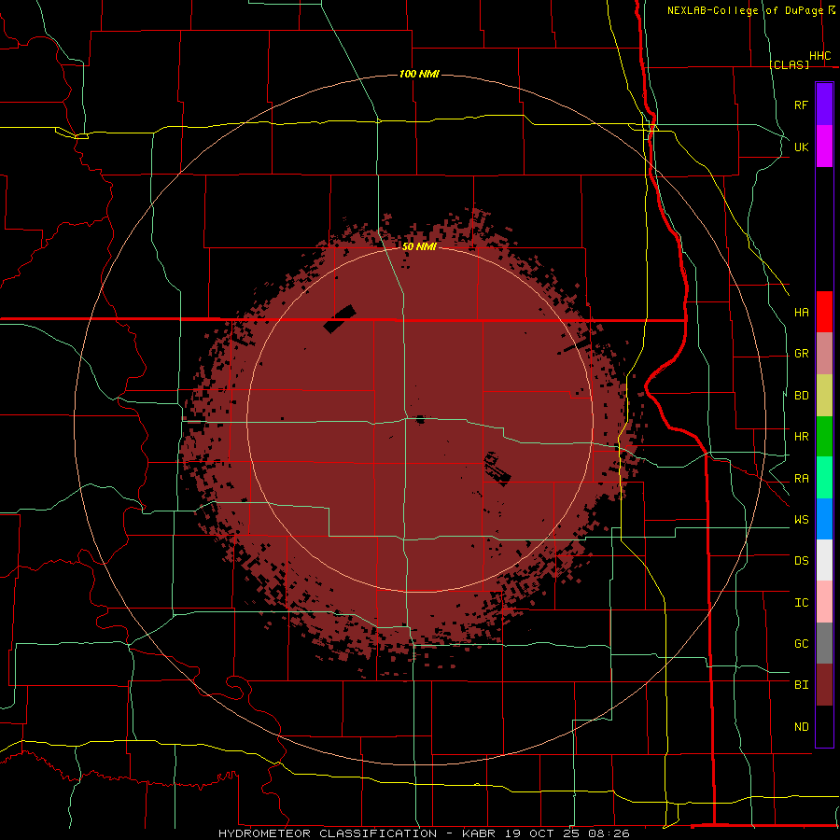The width and height of the screenshot is (840, 840).
Task: Click the "GR" legend label
Action: pos(801,354)
